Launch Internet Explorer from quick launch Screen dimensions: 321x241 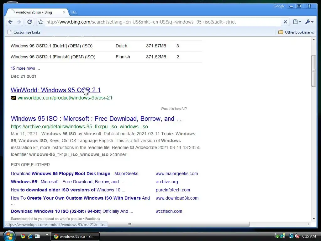[x=30, y=236]
